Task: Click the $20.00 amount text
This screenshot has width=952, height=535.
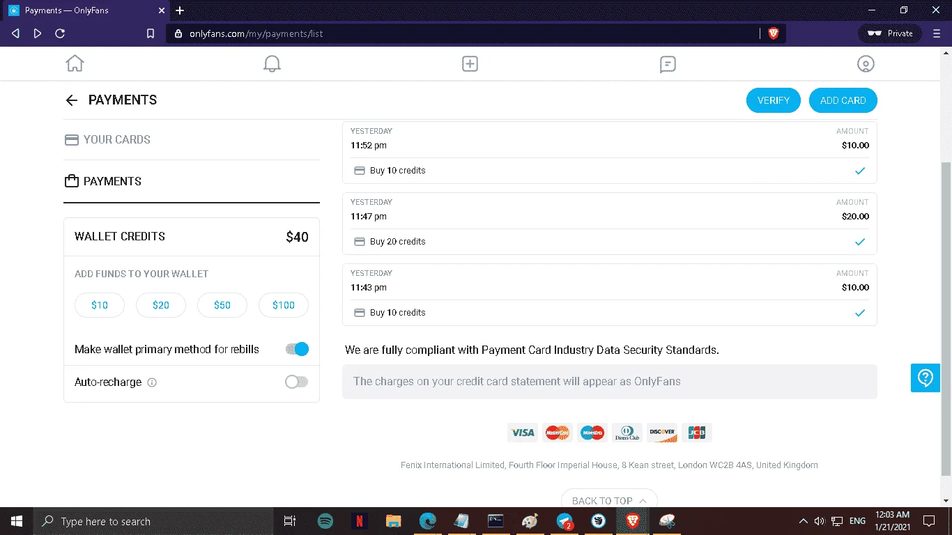Action: [x=855, y=217]
